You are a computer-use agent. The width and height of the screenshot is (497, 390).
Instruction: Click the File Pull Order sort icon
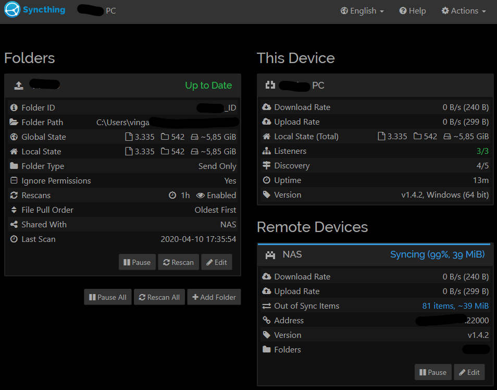[14, 210]
